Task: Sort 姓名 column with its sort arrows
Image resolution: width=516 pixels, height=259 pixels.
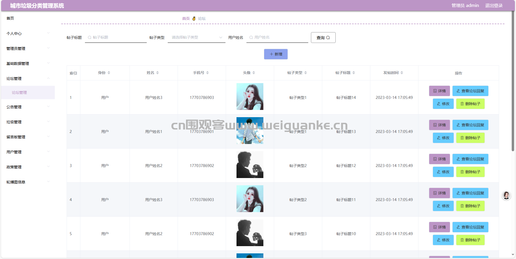Action: tap(157, 73)
